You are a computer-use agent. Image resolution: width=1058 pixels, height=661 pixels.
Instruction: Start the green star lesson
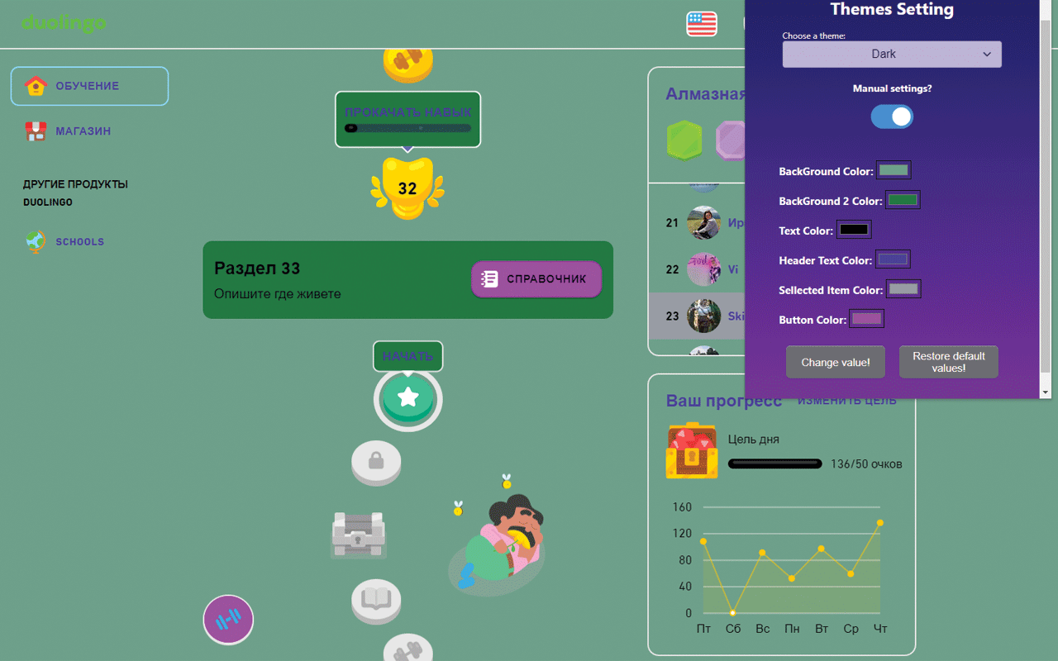pos(408,400)
